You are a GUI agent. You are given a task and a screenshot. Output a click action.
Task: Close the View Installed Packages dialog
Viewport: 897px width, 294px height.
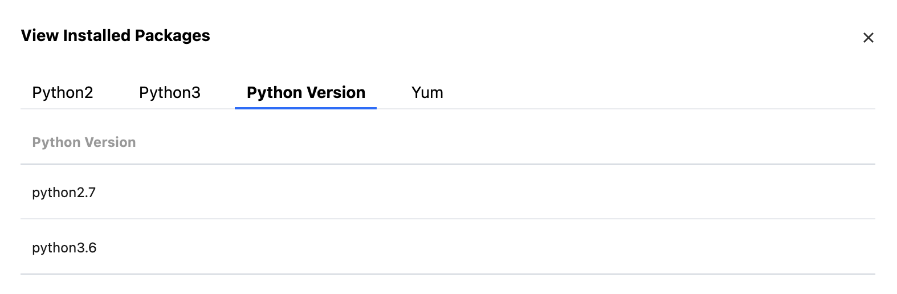(868, 38)
